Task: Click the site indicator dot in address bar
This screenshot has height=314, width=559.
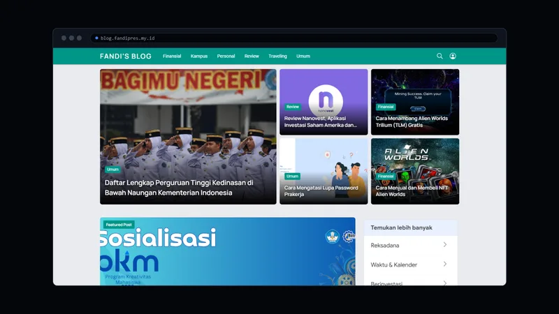Action: [x=96, y=38]
